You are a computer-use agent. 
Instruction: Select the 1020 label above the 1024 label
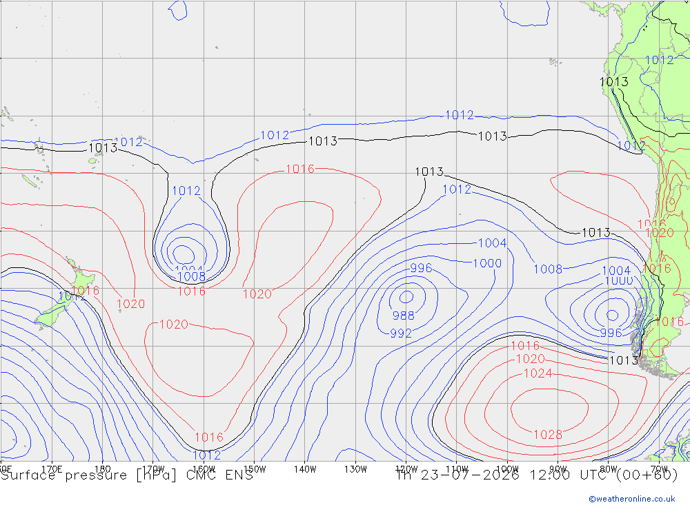pyautogui.click(x=530, y=359)
